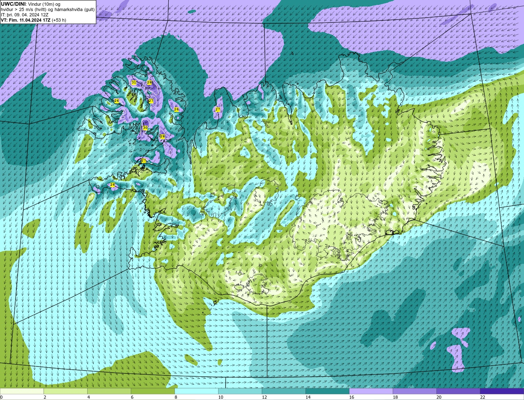
Task: Click the bold 'UWC/DINI' title text
Action: pyautogui.click(x=13, y=4)
